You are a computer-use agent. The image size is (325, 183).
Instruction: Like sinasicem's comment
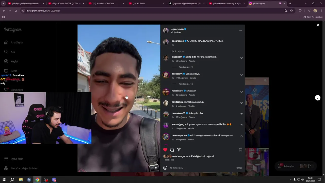point(241,58)
